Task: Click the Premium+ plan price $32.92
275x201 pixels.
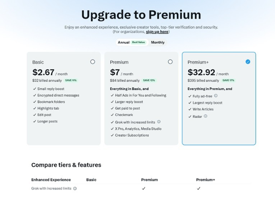Action: [x=202, y=72]
